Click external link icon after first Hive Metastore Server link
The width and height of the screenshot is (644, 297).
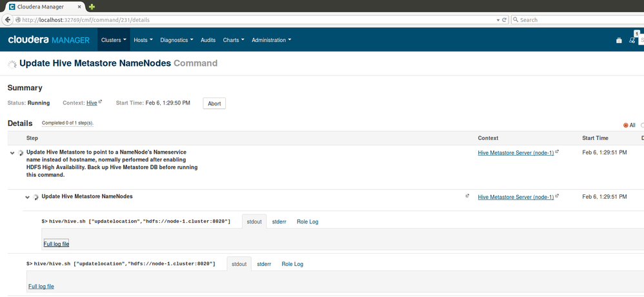[558, 152]
